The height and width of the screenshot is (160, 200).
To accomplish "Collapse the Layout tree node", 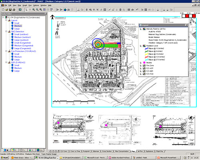I will click(x=6, y=20).
